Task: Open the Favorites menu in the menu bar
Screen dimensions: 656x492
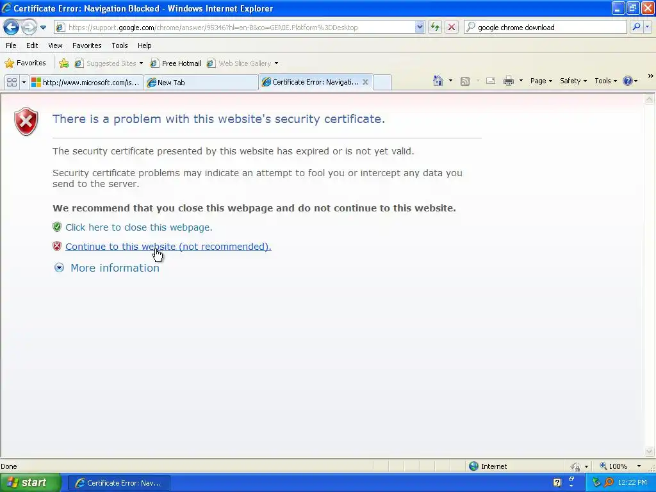Action: point(86,45)
